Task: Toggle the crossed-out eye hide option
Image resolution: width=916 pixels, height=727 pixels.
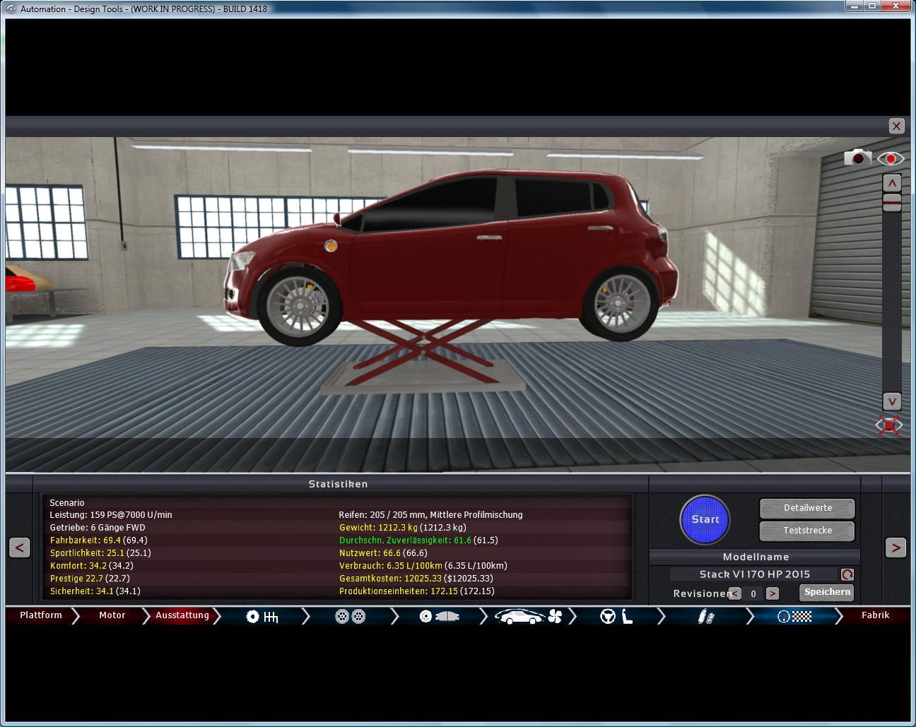Action: tap(890, 425)
